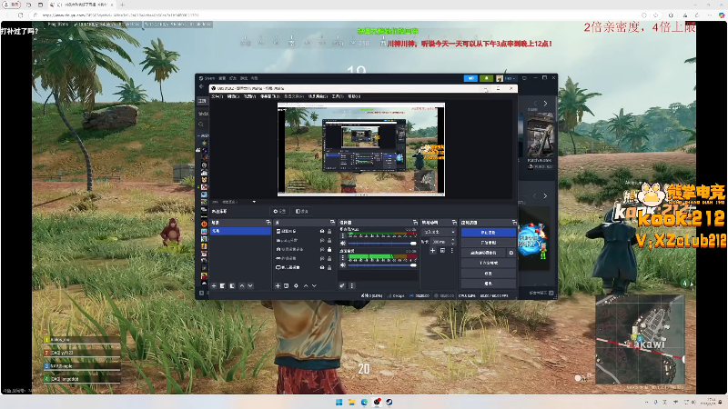Mute second audio channel speaker icon in mixer

click(x=343, y=264)
